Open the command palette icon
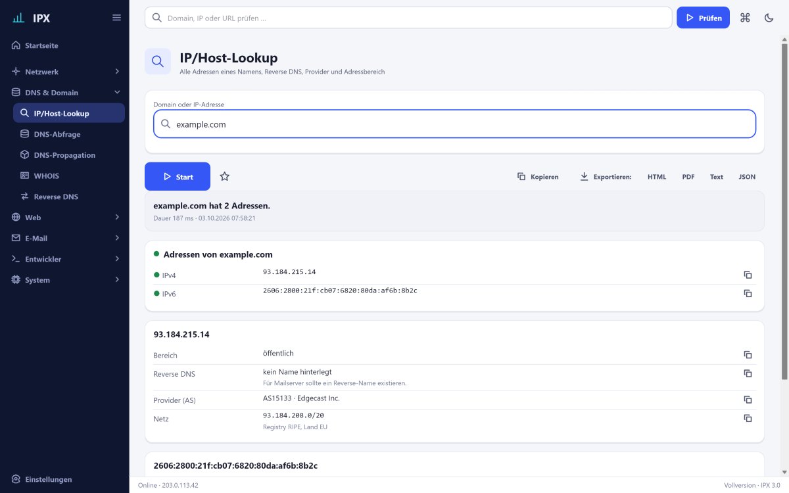 pos(745,18)
